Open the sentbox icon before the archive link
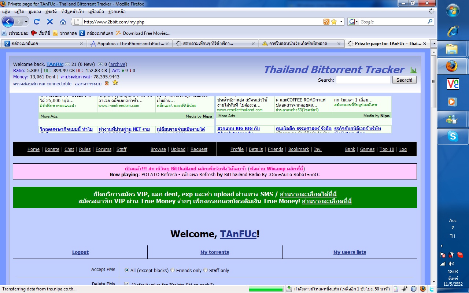The image size is (469, 293). (100, 64)
